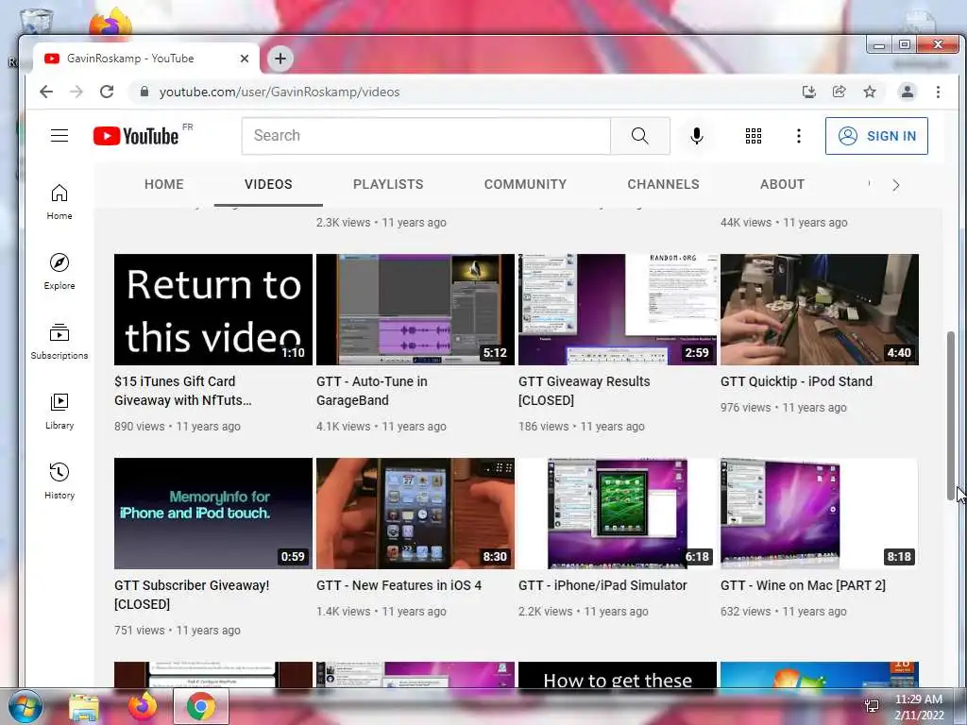Open the New Features in iOS 4 thumbnail
Image resolution: width=967 pixels, height=725 pixels.
click(x=416, y=513)
